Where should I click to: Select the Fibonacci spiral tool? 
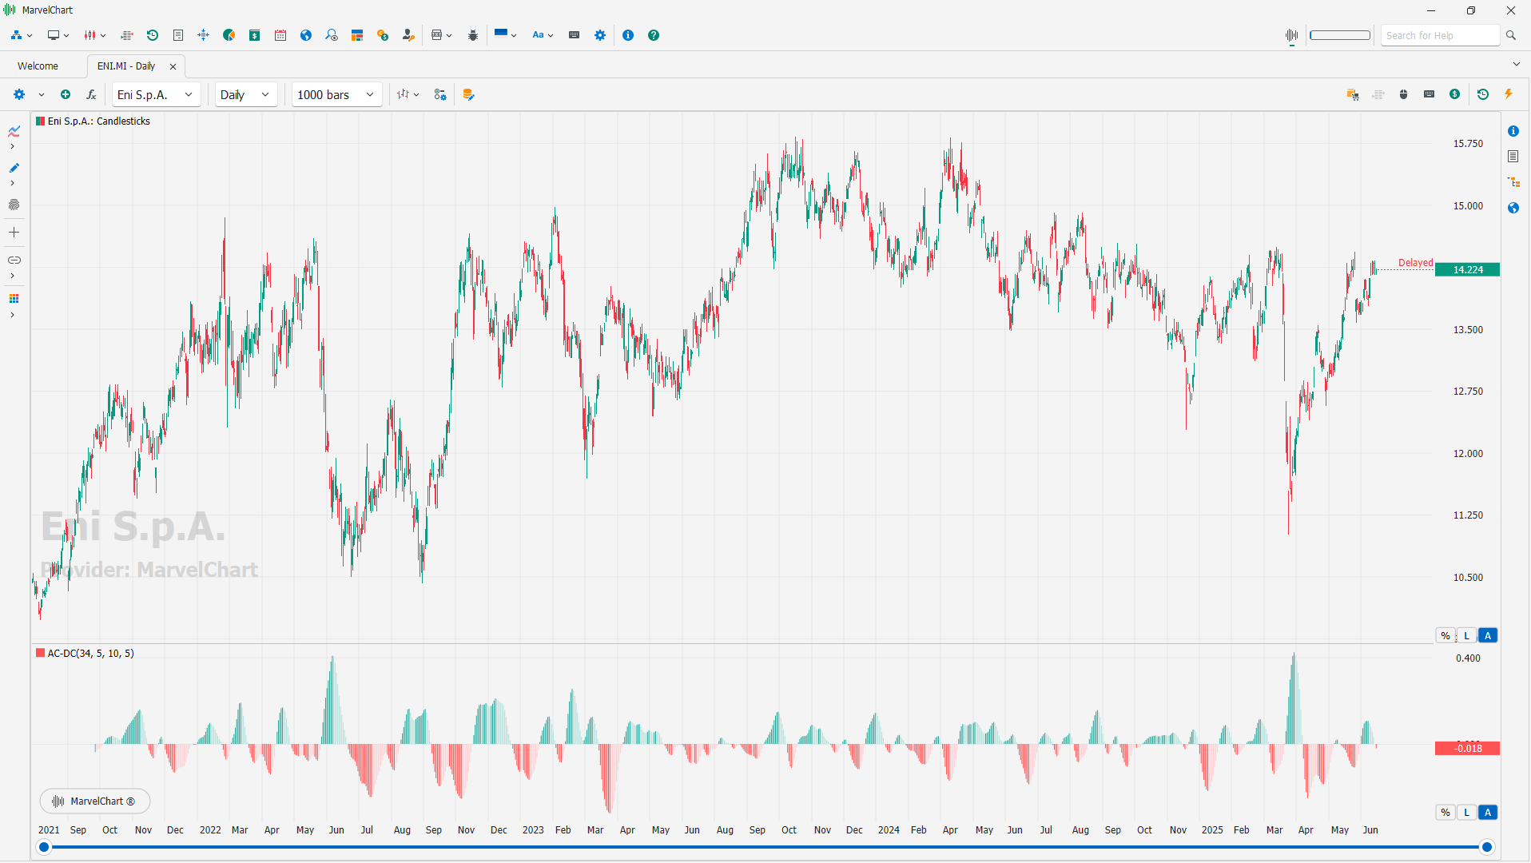[x=14, y=205]
